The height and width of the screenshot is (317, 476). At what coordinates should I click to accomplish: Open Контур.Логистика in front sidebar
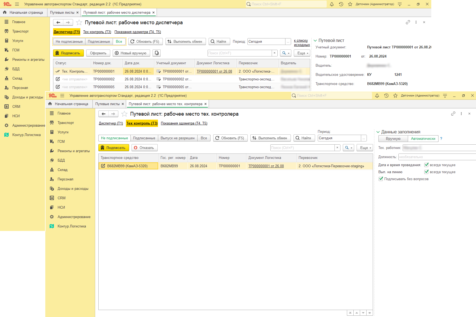(x=72, y=226)
